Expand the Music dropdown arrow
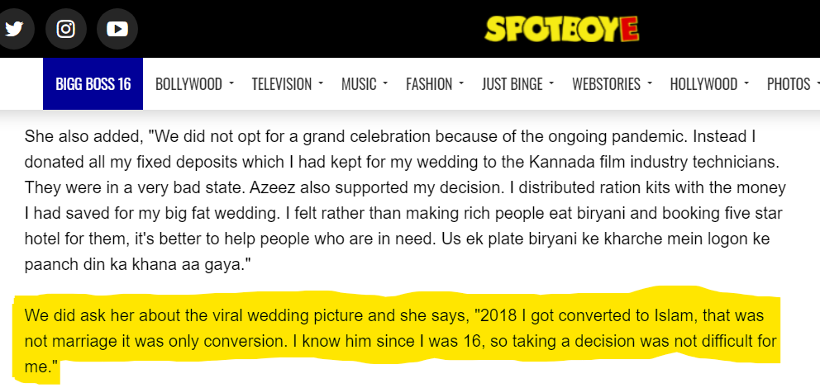Viewport: 820px width, 388px height. 385,83
